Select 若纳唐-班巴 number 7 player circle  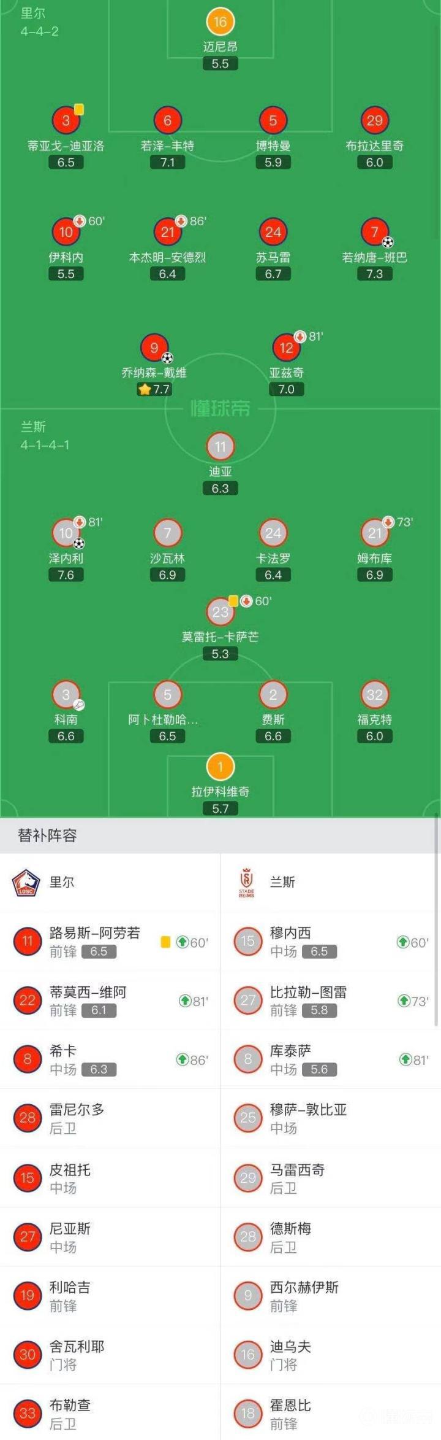tap(374, 232)
